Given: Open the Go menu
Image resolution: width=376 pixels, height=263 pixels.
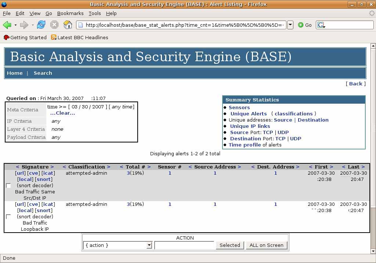Looking at the screenshot, I should [49, 14].
